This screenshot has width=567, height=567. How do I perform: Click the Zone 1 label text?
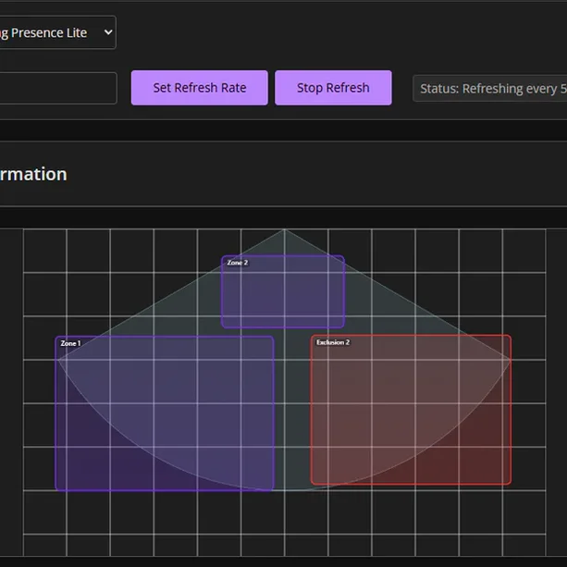coord(70,343)
